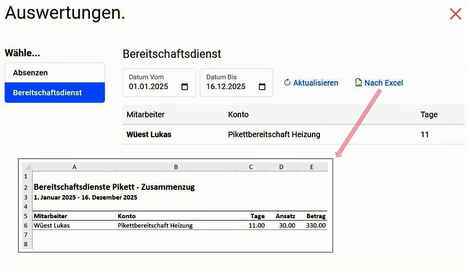Click the Aktualisieren refresh icon
The width and height of the screenshot is (469, 272).
[x=287, y=83]
